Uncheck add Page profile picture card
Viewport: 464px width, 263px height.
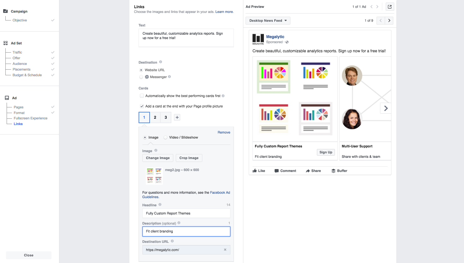142,106
